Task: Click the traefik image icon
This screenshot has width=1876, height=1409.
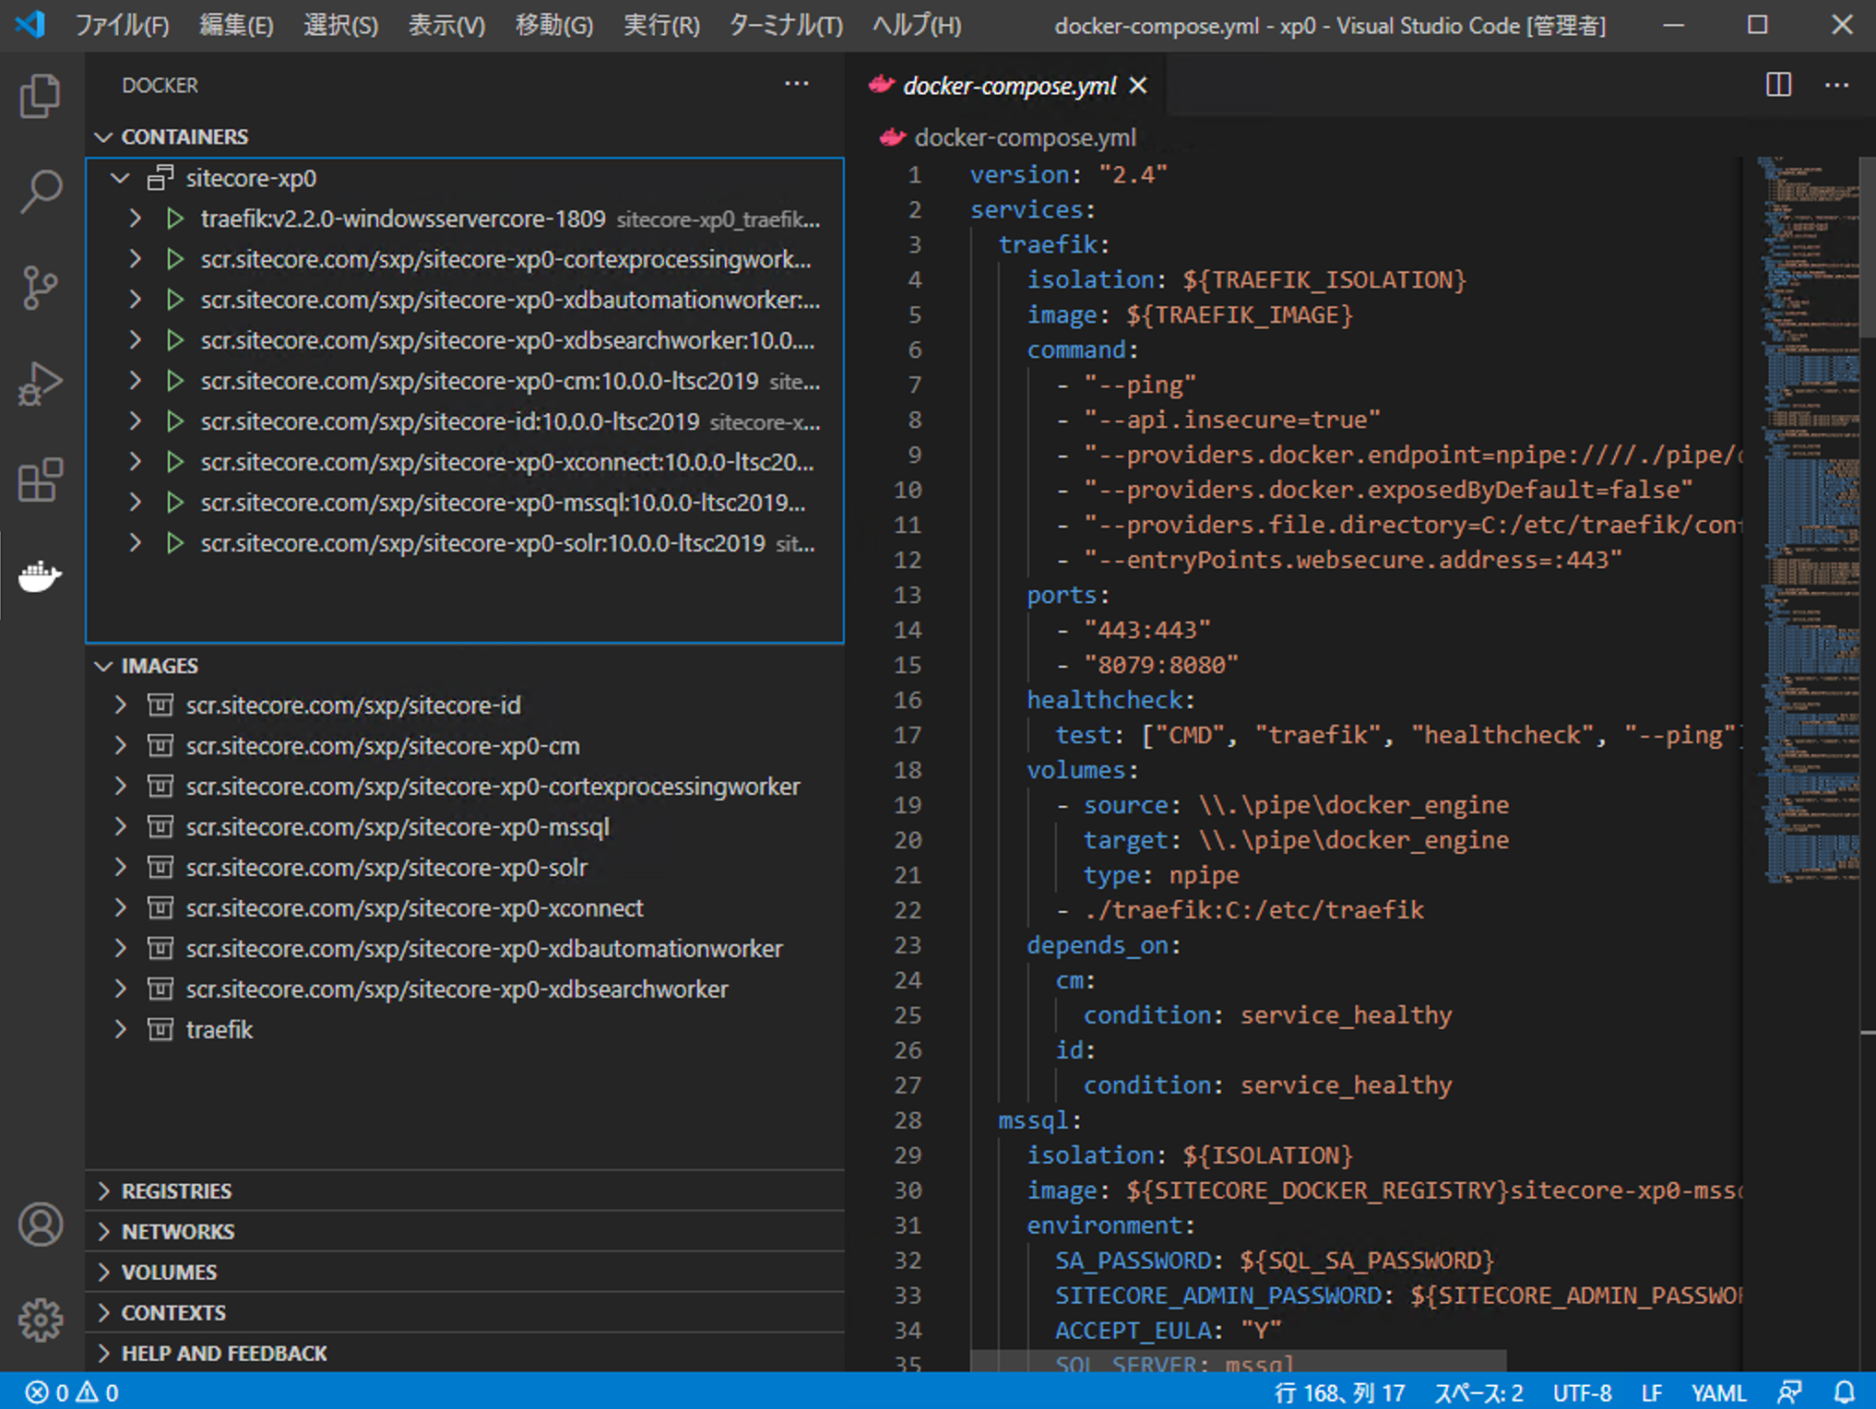Action: click(x=160, y=1029)
